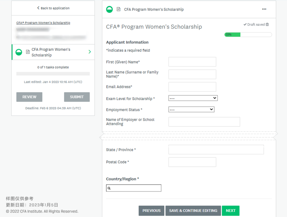Click the back arrow beside Back to application
This screenshot has width=287, height=217.
(38, 8)
